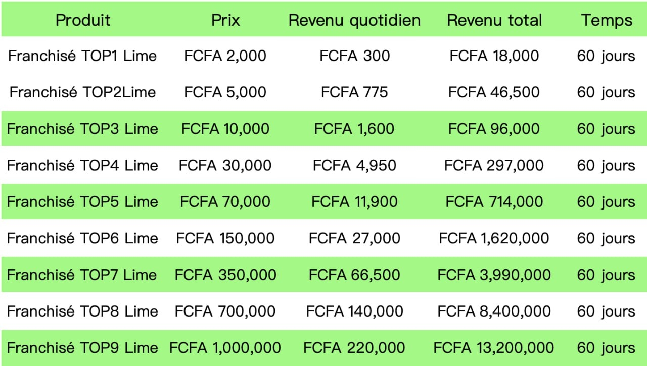Choose the Franchisé TOP8 Lime product
647x366 pixels.
[82, 311]
